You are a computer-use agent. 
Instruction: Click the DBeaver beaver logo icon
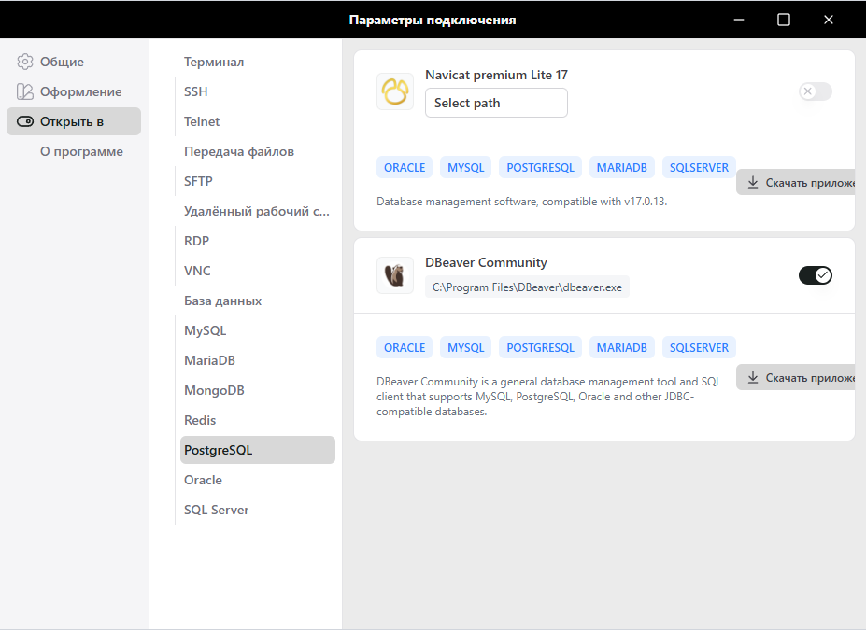pos(395,275)
